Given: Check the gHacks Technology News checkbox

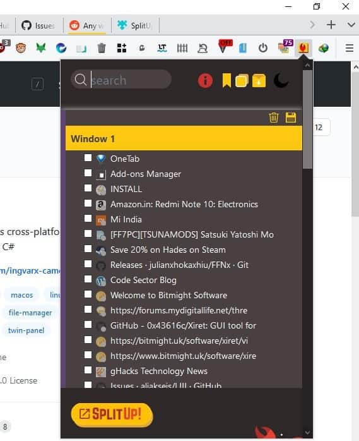Looking at the screenshot, I should pyautogui.click(x=88, y=370).
